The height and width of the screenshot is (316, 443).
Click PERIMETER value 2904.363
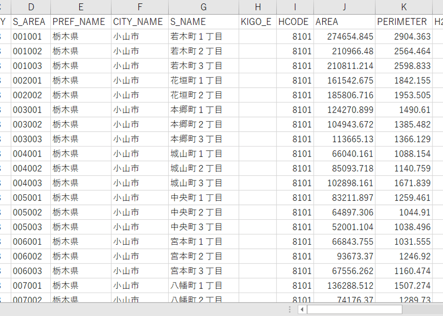[404, 36]
